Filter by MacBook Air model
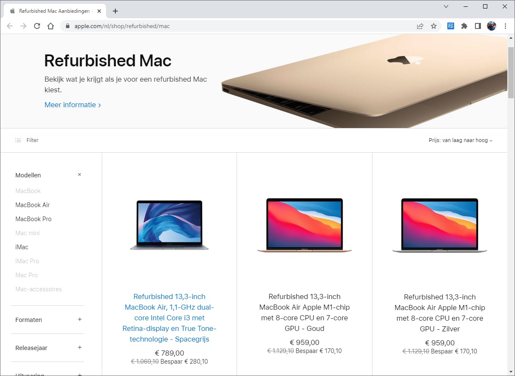The width and height of the screenshot is (515, 376). coord(33,205)
